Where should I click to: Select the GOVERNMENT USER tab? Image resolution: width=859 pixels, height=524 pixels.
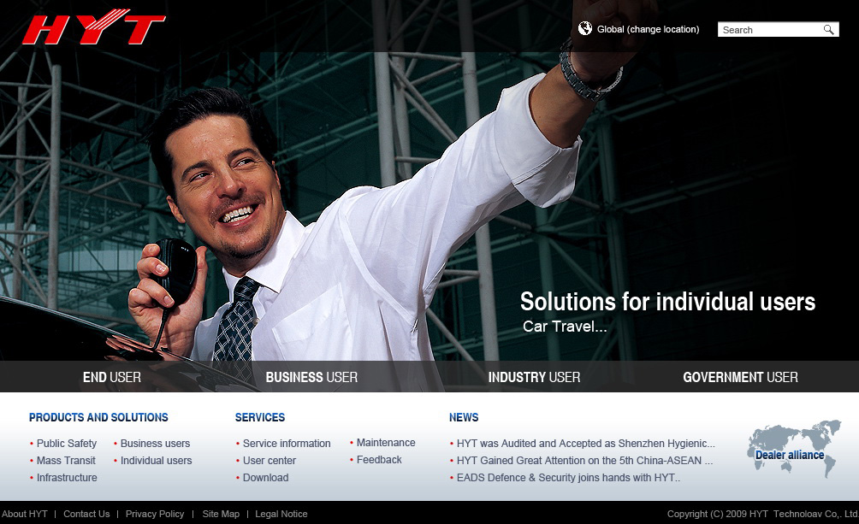[740, 377]
